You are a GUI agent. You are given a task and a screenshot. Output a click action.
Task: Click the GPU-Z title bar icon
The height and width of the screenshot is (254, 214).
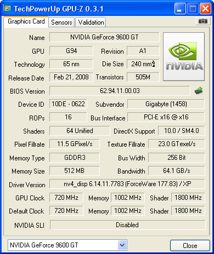[x=7, y=8]
